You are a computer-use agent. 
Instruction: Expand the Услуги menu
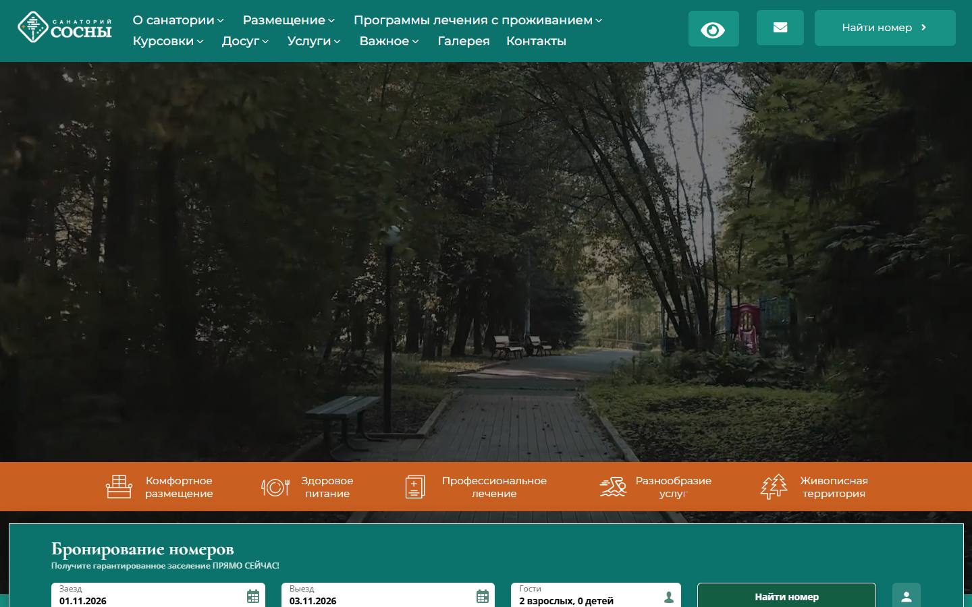pos(314,41)
